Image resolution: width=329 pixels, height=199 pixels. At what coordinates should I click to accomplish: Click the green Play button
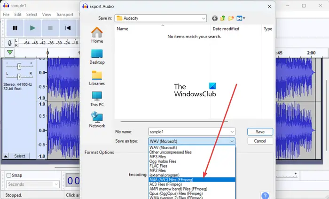(x=32, y=28)
